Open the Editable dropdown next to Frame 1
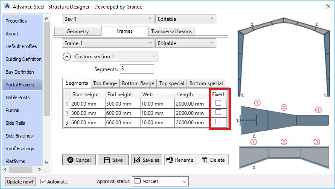 pyautogui.click(x=186, y=43)
